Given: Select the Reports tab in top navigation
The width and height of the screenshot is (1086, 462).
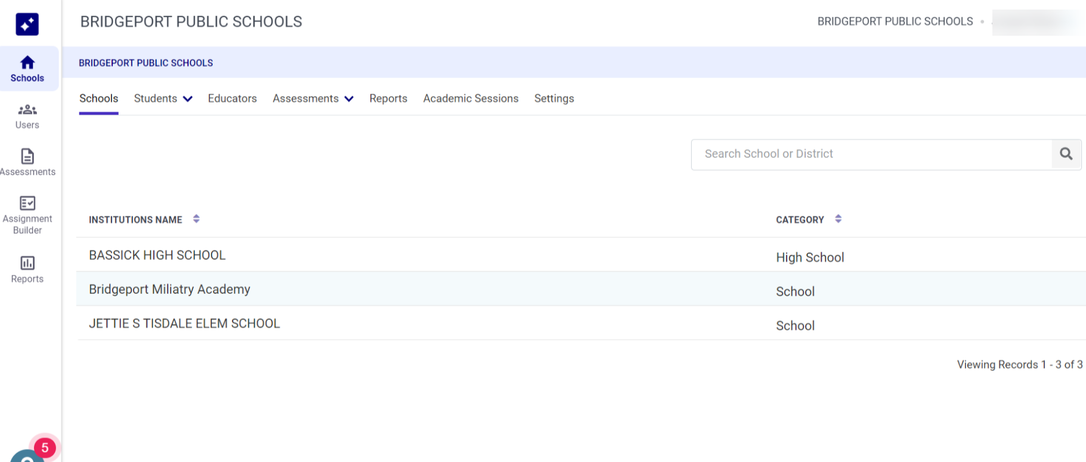Looking at the screenshot, I should (x=388, y=99).
